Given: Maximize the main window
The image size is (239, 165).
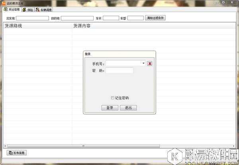Looking at the screenshot, I should [223, 3].
